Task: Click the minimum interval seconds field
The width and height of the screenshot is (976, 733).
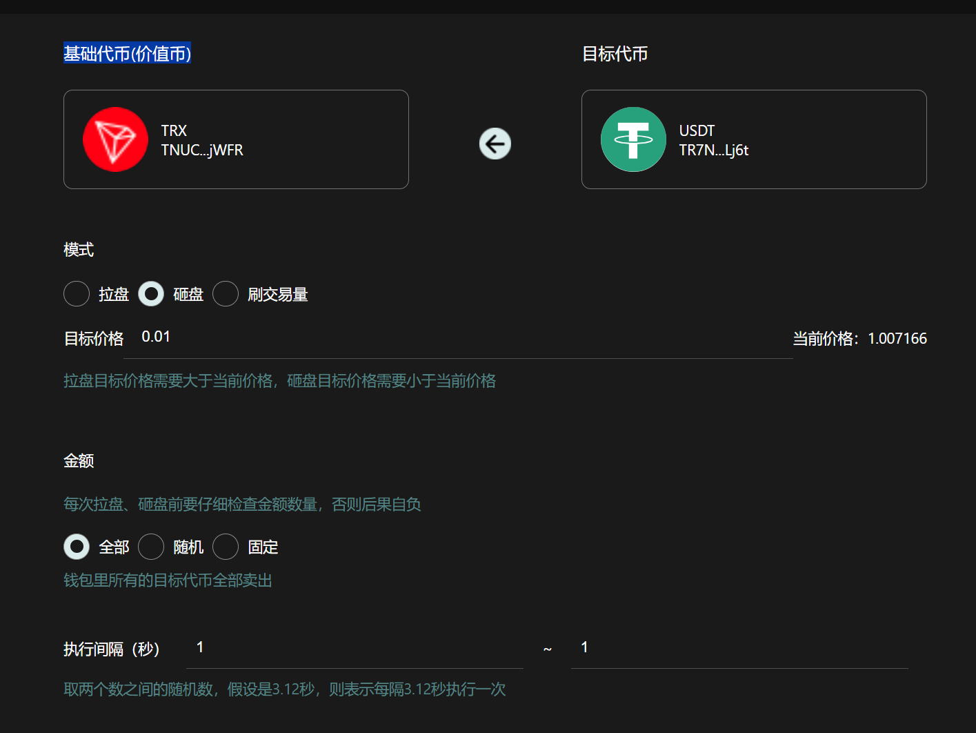Action: [354, 648]
